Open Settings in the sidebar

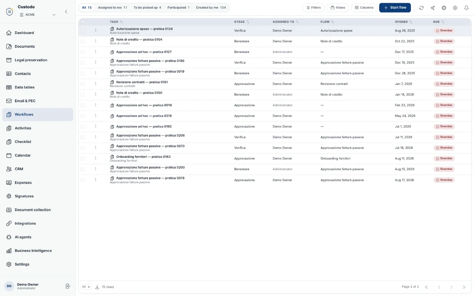tap(38, 264)
